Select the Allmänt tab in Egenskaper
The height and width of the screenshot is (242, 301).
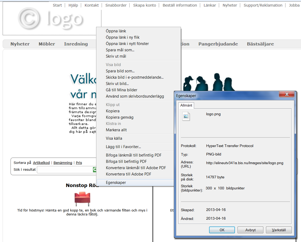pos(186,105)
